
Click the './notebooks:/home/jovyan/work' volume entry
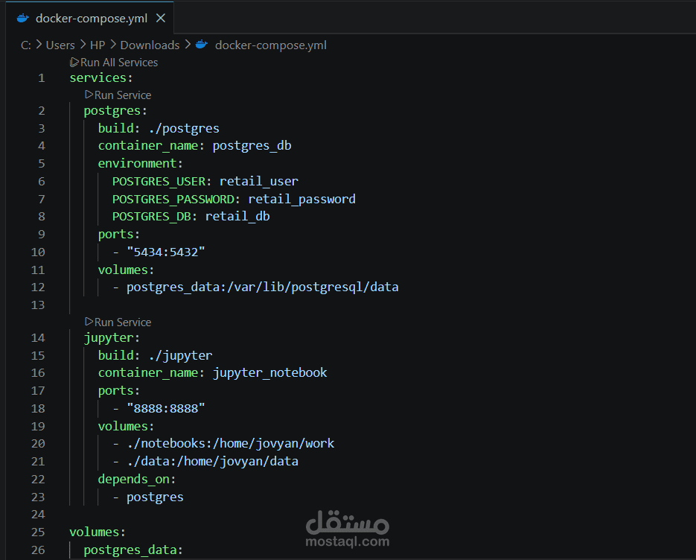tap(230, 444)
